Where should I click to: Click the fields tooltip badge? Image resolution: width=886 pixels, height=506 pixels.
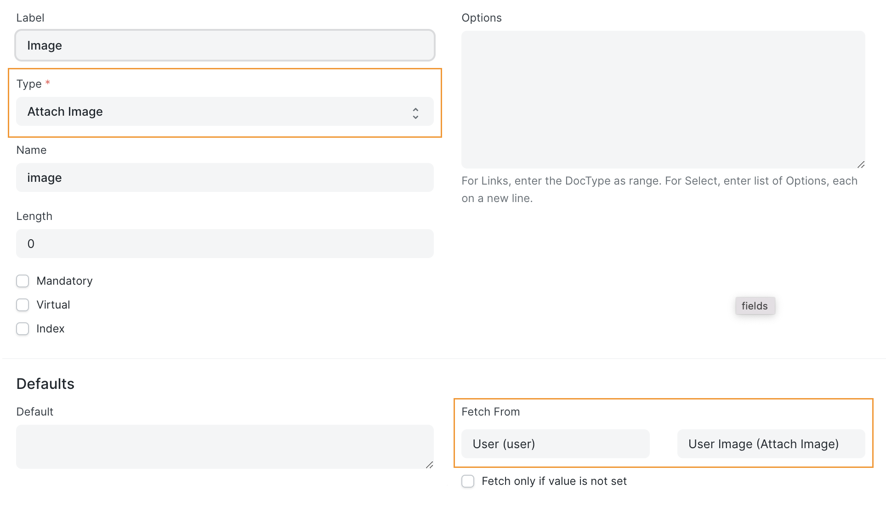755,306
